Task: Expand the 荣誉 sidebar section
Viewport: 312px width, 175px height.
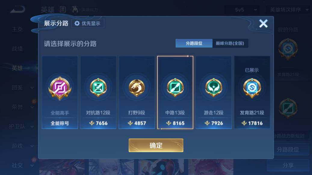Action: tap(23, 107)
